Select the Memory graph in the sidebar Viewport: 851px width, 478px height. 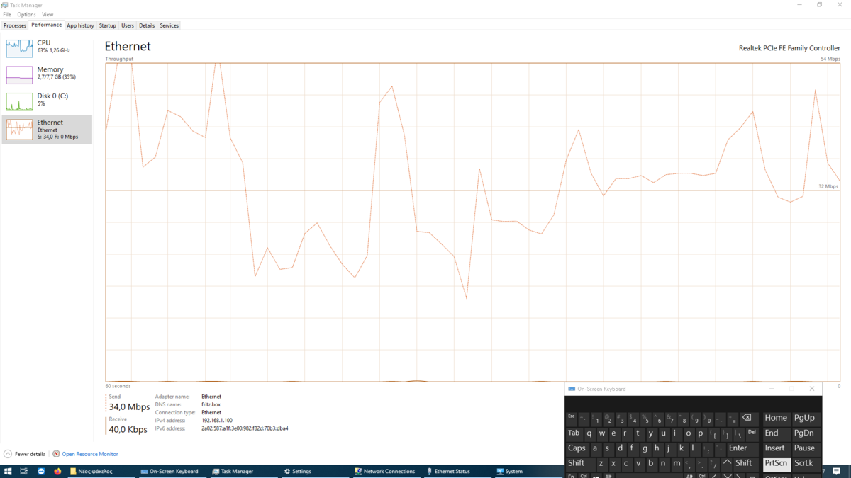pyautogui.click(x=46, y=74)
